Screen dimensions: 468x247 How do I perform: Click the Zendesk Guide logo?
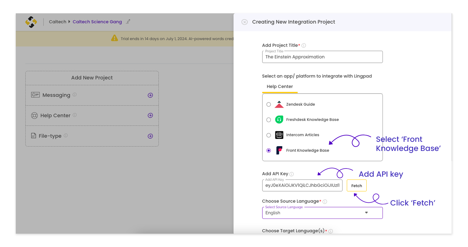click(x=279, y=104)
